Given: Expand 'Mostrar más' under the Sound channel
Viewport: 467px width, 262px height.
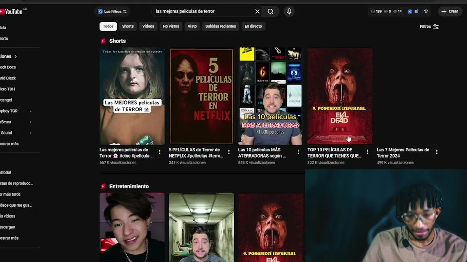Looking at the screenshot, I should tap(9, 144).
